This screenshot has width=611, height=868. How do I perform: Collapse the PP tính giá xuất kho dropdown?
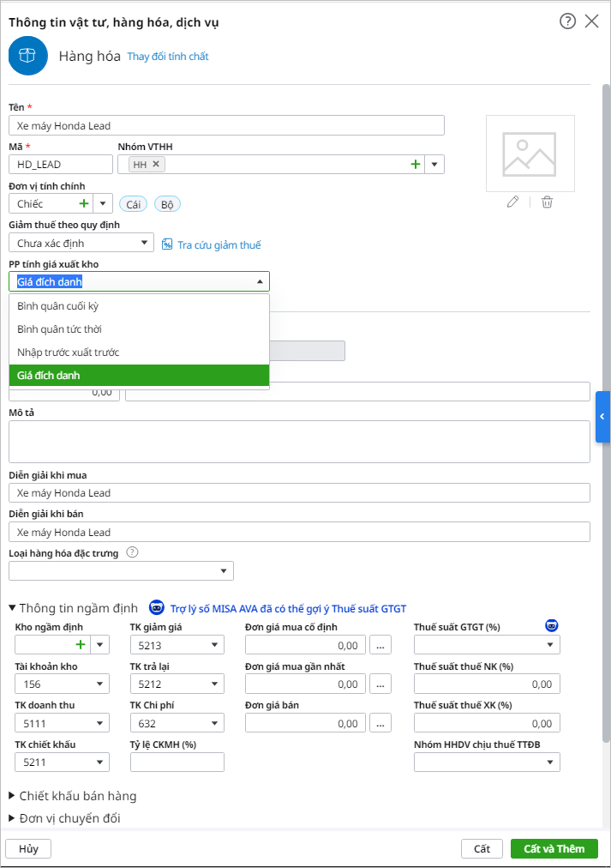pyautogui.click(x=260, y=282)
